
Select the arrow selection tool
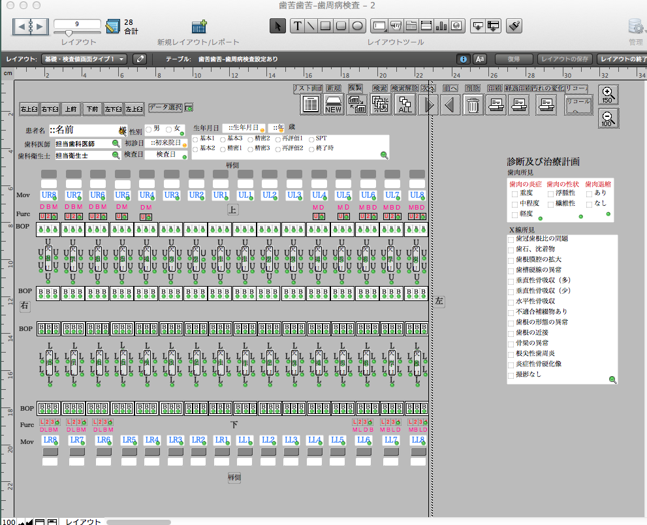point(277,26)
